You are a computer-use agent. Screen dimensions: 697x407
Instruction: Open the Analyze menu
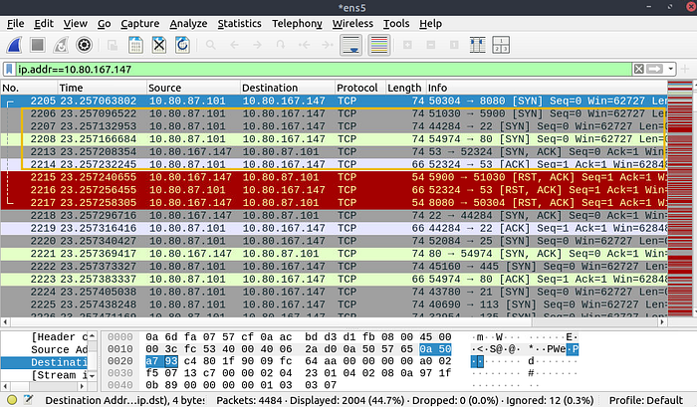pyautogui.click(x=188, y=24)
